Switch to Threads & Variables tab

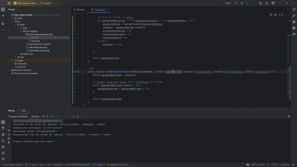point(18,116)
